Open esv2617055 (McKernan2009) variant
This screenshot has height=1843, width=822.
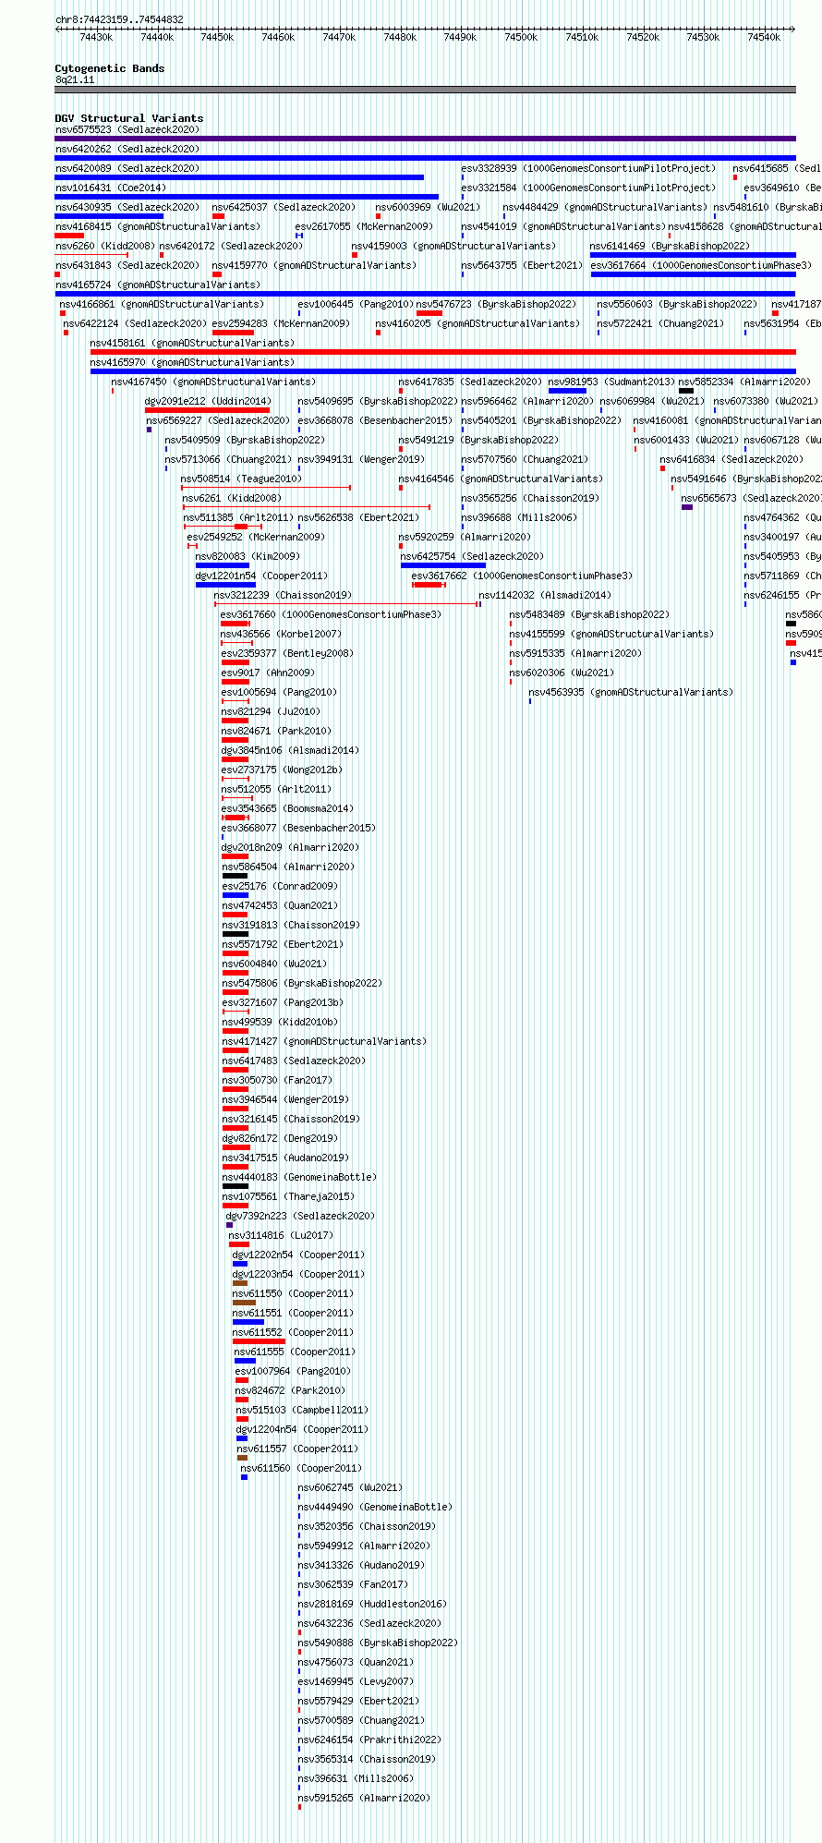click(x=364, y=226)
